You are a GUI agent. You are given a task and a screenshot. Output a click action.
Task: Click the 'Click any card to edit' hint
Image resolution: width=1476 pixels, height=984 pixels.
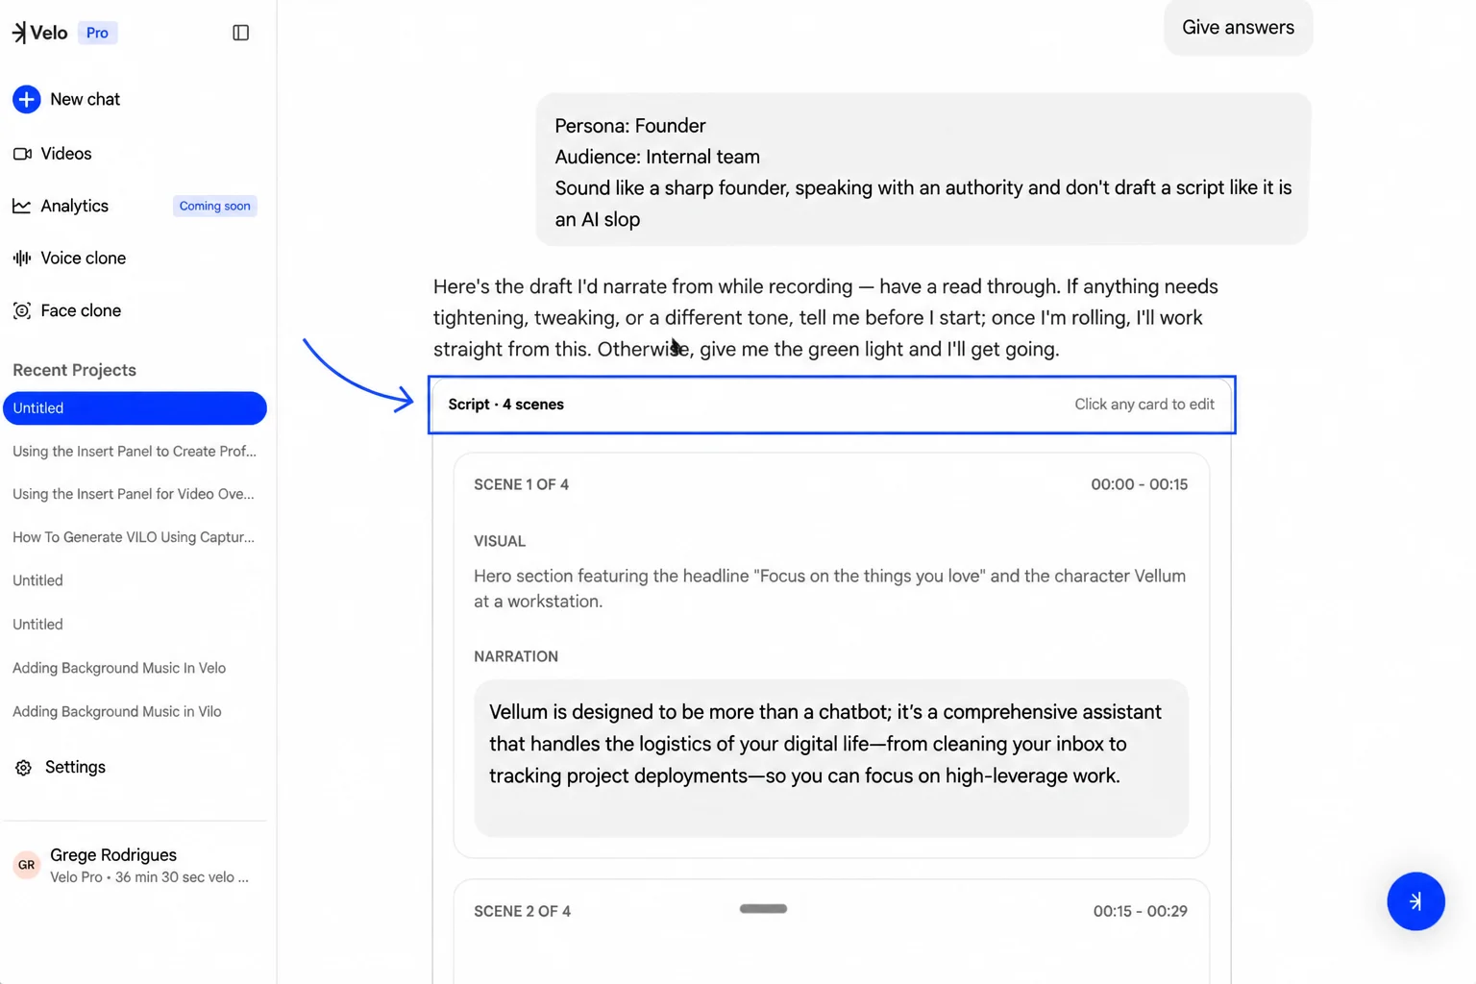[x=1144, y=405]
